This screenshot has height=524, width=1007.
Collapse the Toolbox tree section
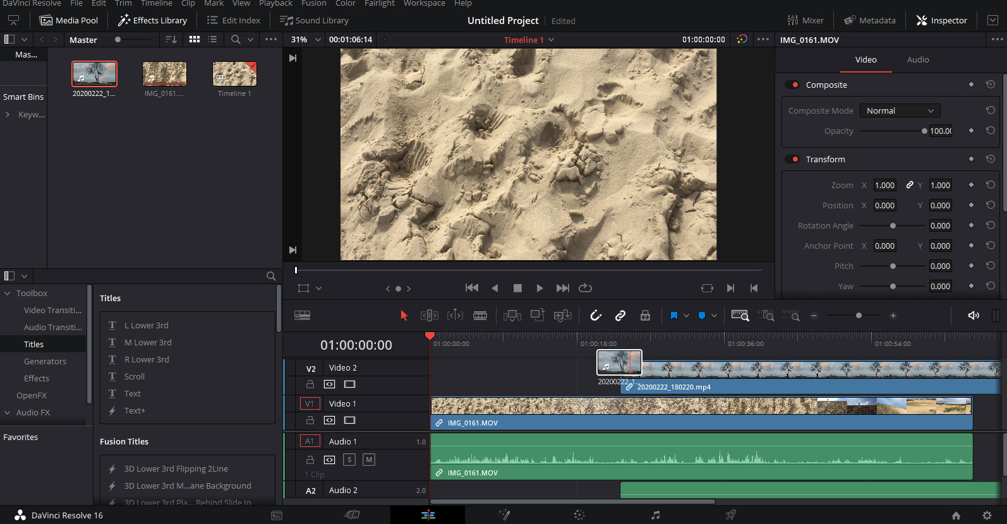8,294
